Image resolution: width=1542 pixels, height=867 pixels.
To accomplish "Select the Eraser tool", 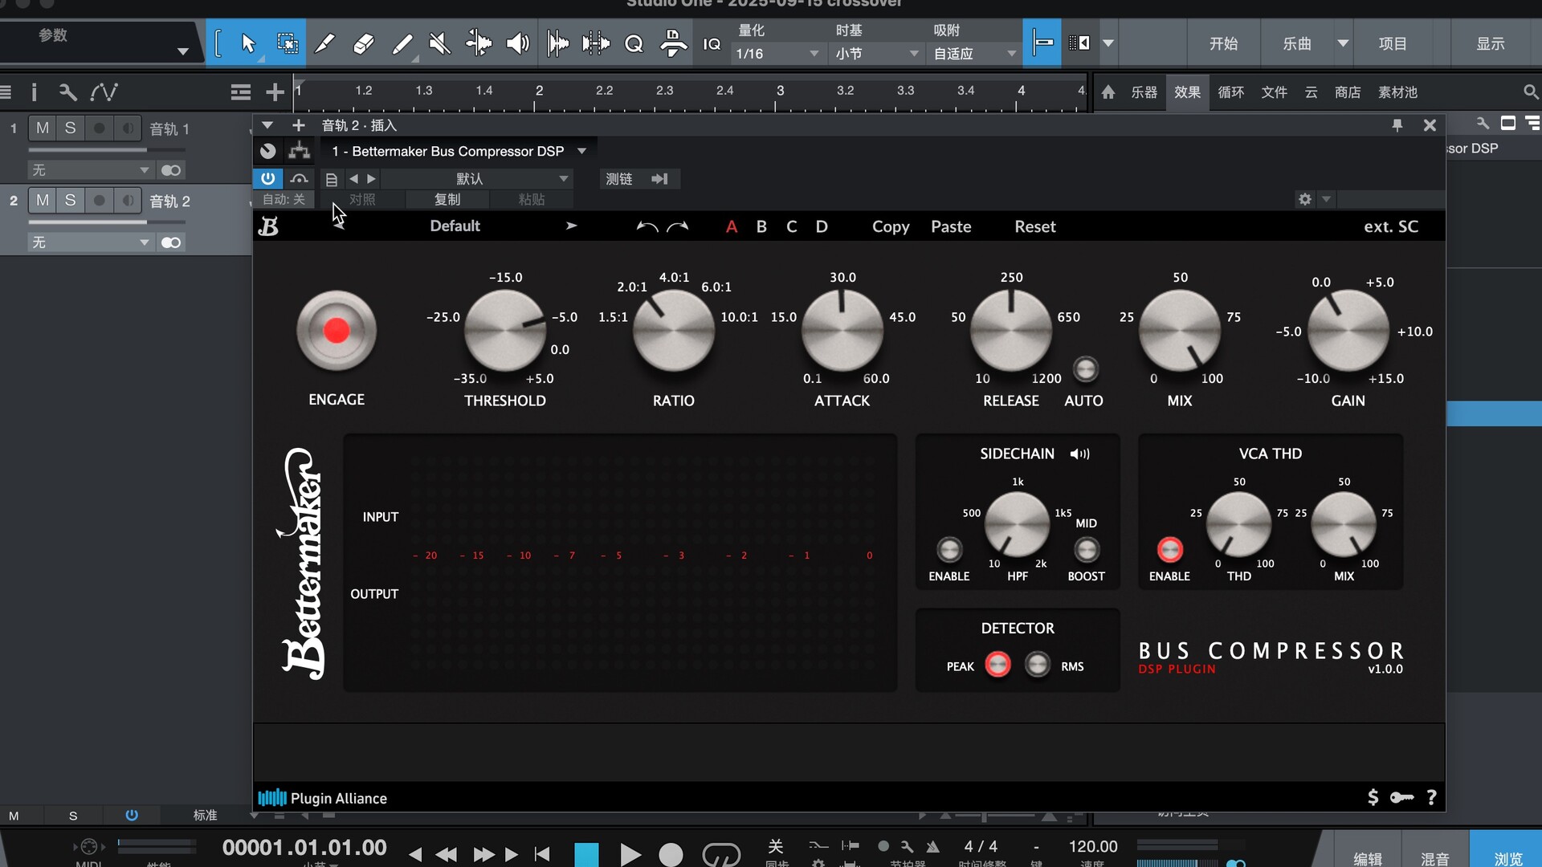I will (364, 43).
